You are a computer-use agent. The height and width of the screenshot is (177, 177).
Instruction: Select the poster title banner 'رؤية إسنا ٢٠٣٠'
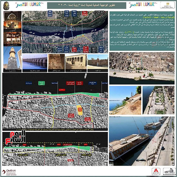tap(87, 5)
